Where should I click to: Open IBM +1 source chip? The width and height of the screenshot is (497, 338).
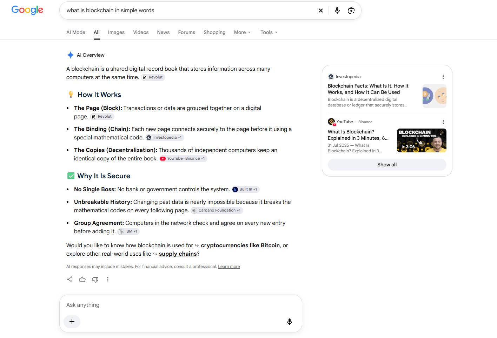tap(128, 232)
